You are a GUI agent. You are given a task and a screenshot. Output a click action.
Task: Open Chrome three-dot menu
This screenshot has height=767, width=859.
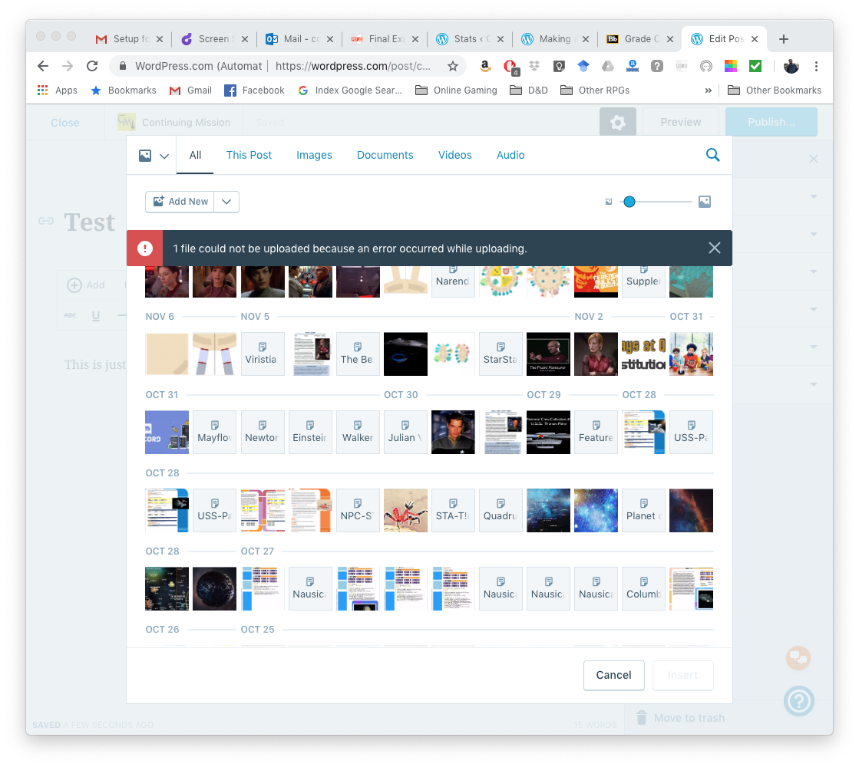[816, 66]
